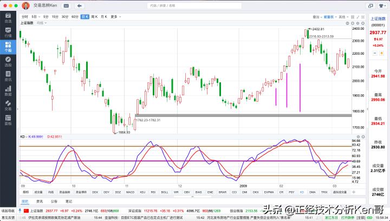
Task: Open the gear settings of KD indicator panel
Action: 358,136
